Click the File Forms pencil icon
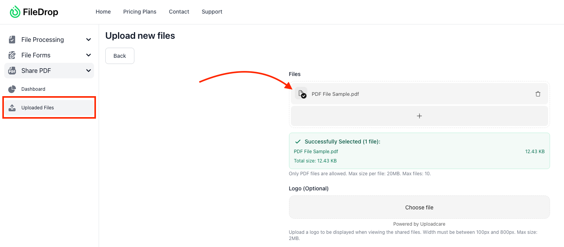Image resolution: width=564 pixels, height=247 pixels. tap(12, 55)
